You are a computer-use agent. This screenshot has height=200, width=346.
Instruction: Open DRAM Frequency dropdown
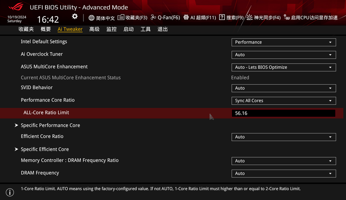(284, 174)
